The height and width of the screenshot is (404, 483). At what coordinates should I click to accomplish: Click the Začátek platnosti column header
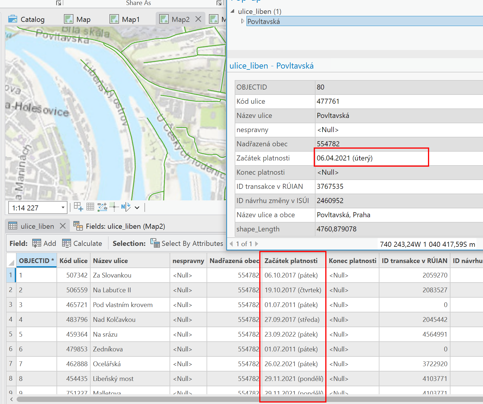click(291, 261)
